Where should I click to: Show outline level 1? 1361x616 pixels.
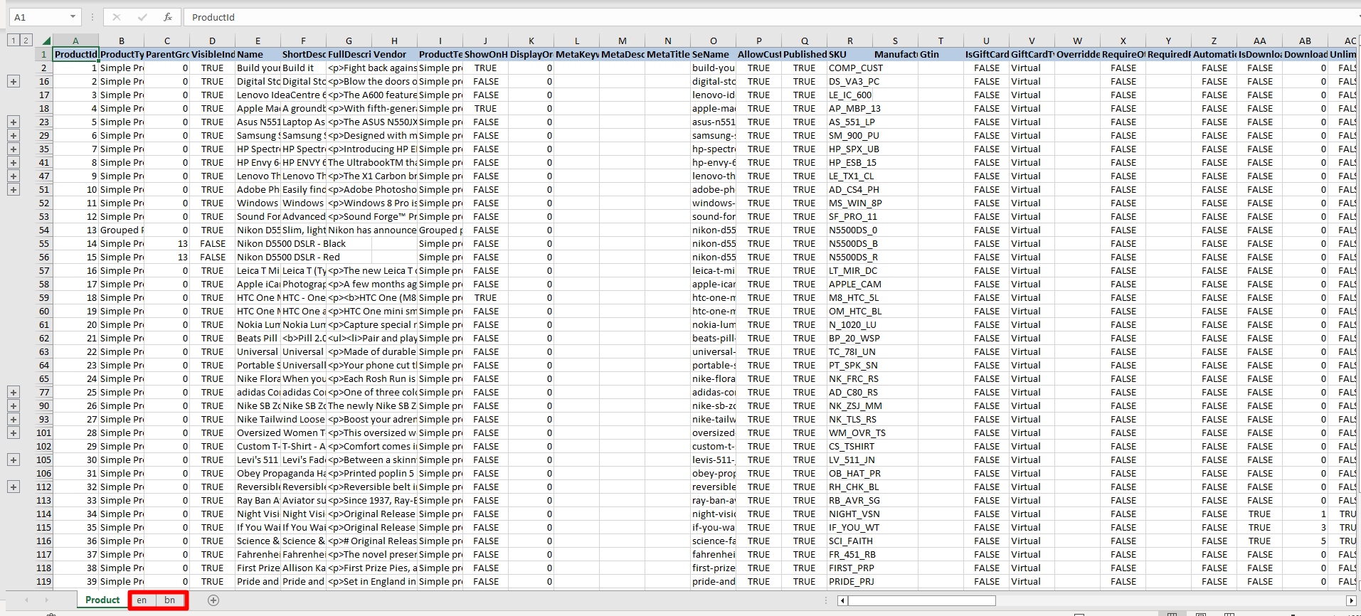tap(13, 41)
